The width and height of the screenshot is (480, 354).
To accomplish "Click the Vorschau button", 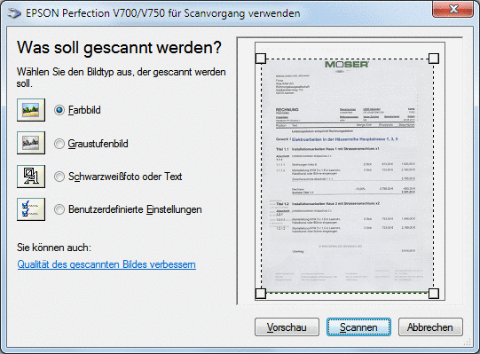I will 287,327.
